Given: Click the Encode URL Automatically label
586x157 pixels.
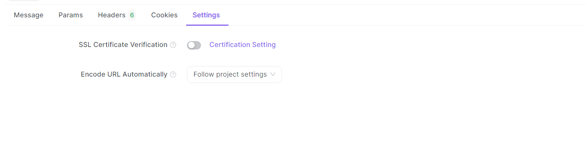Looking at the screenshot, I should (124, 74).
